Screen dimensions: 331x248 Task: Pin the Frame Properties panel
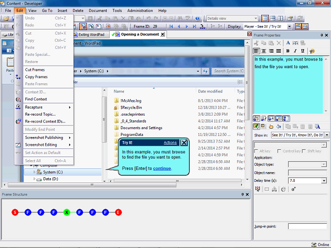(322, 35)
